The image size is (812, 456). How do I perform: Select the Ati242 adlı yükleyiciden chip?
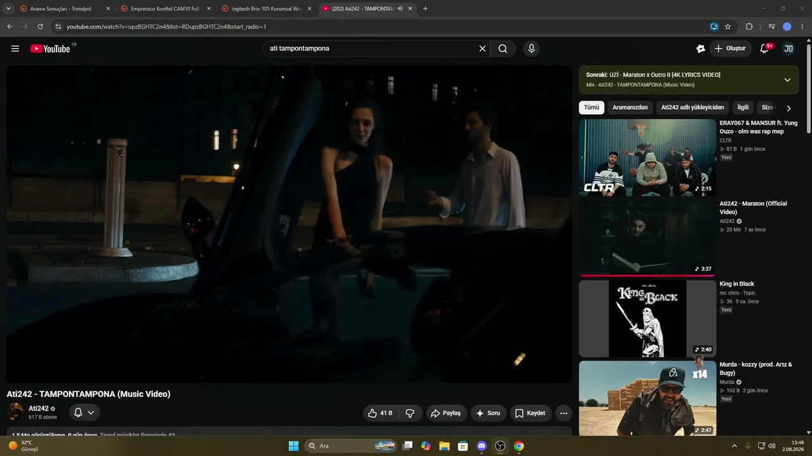692,108
